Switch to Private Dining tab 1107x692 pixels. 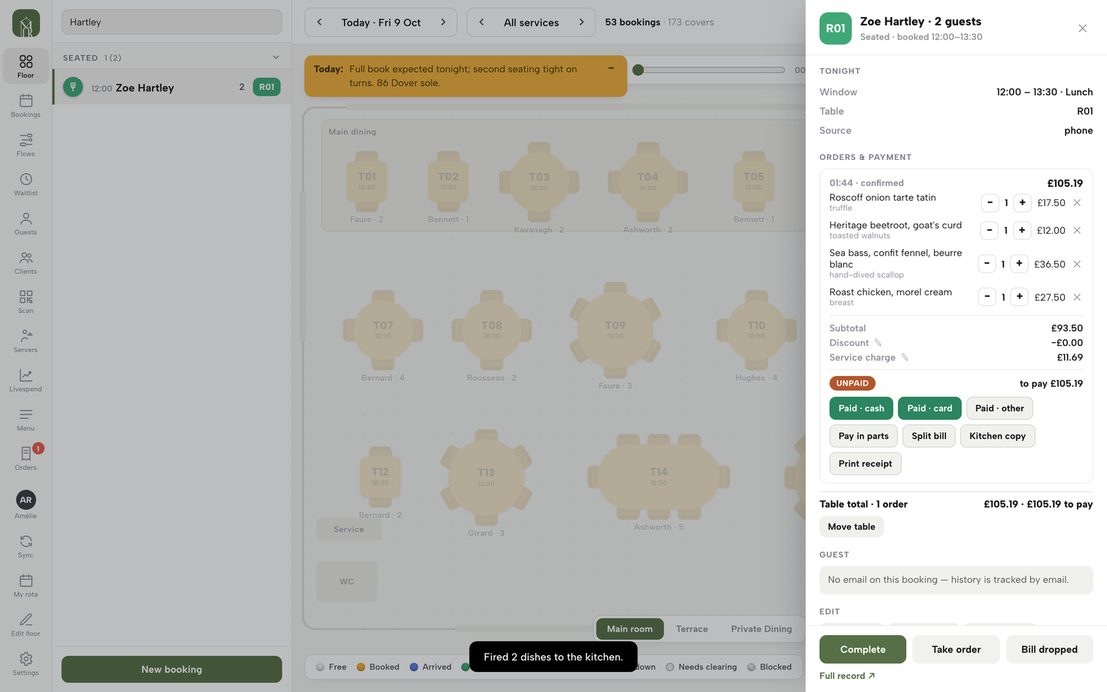tap(761, 629)
